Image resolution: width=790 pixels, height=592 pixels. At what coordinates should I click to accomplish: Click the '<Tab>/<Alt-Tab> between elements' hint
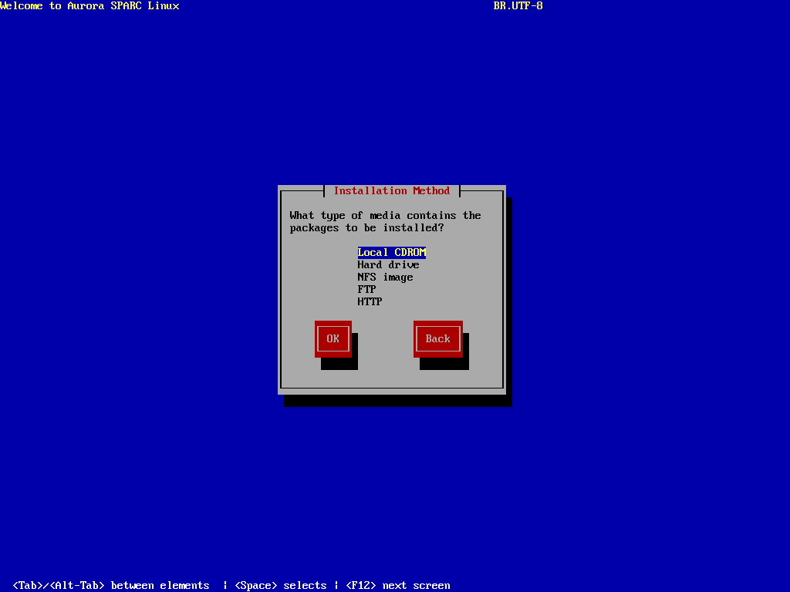tap(111, 586)
